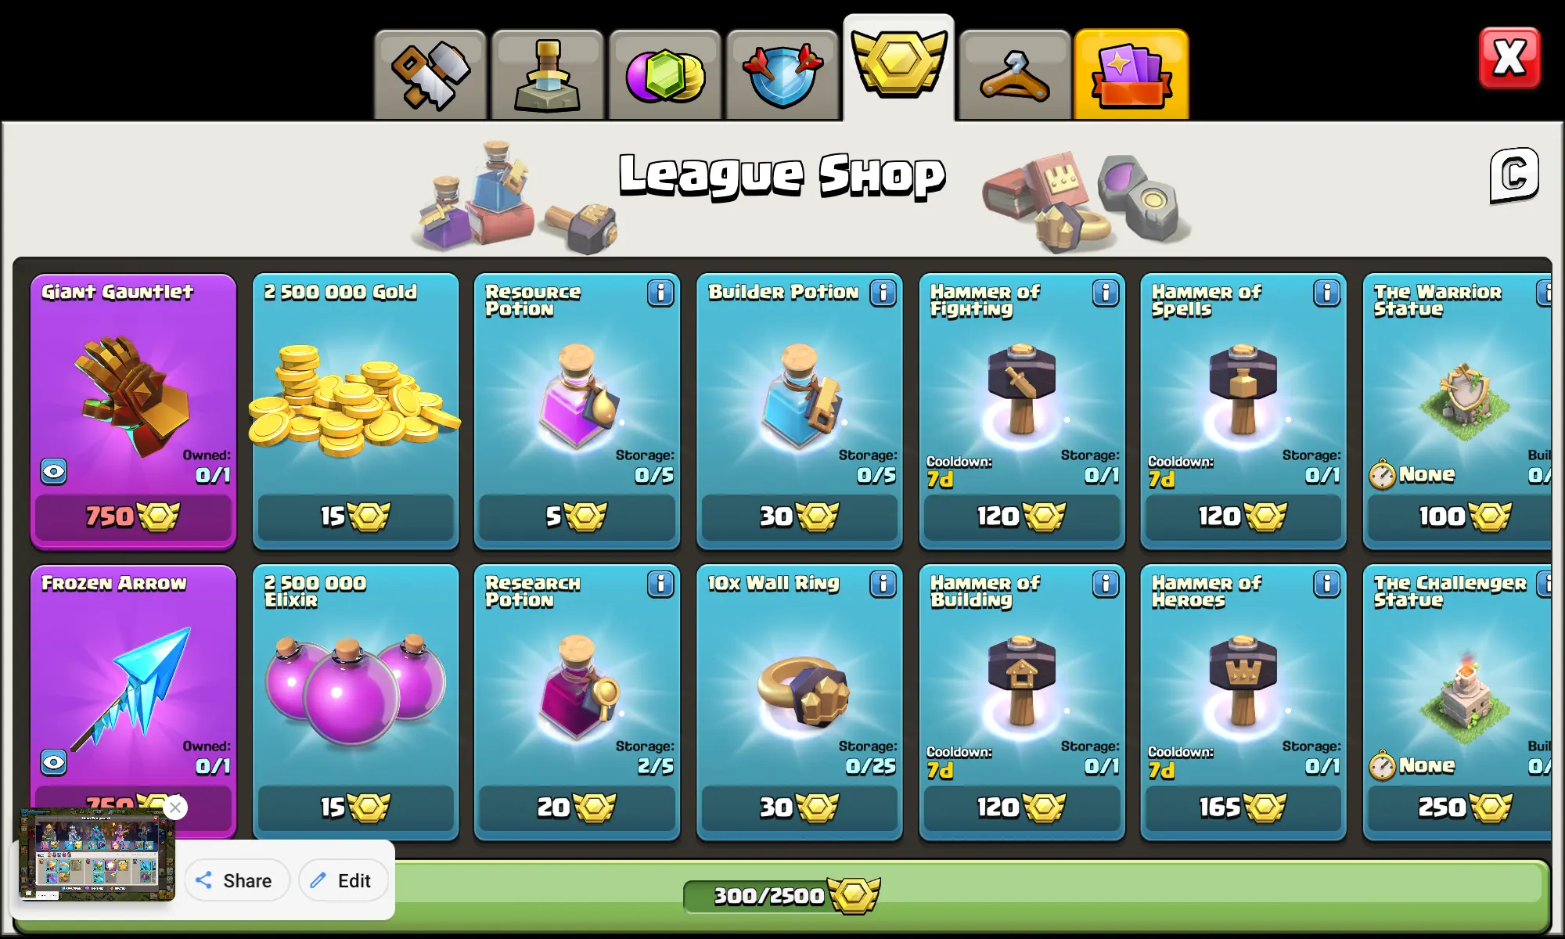Click the 300/2500 league medals progress bar
Image resolution: width=1565 pixels, height=939 pixels.
pyautogui.click(x=782, y=896)
